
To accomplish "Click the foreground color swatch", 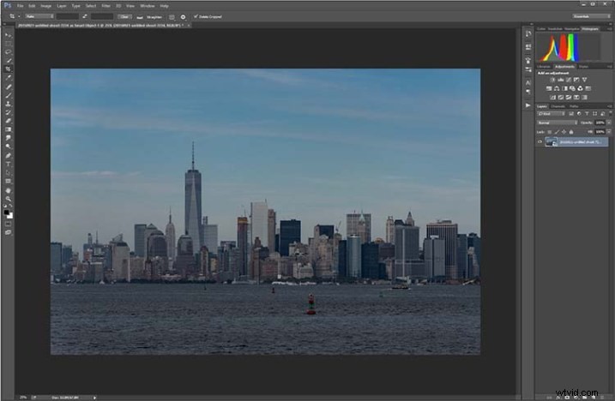I will (6, 212).
